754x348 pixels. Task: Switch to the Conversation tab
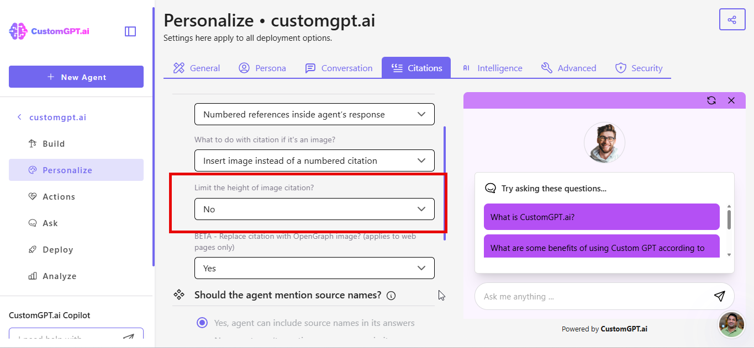339,68
